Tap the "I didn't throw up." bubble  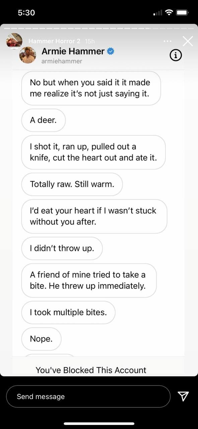click(62, 248)
